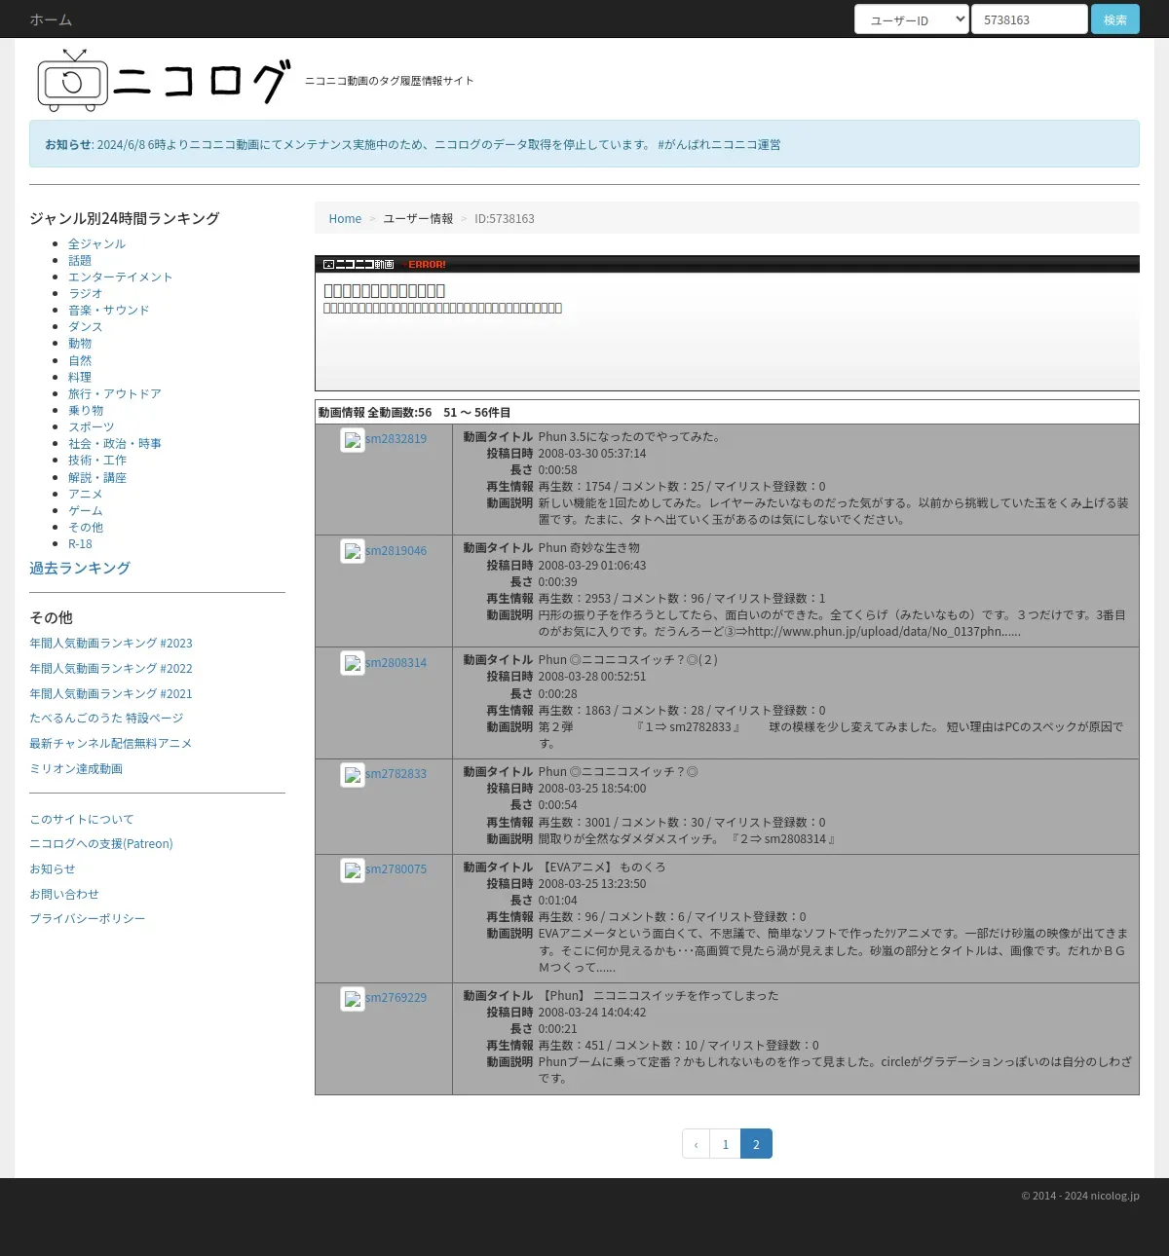Click Home in the breadcrumb
This screenshot has width=1169, height=1256.
345,218
